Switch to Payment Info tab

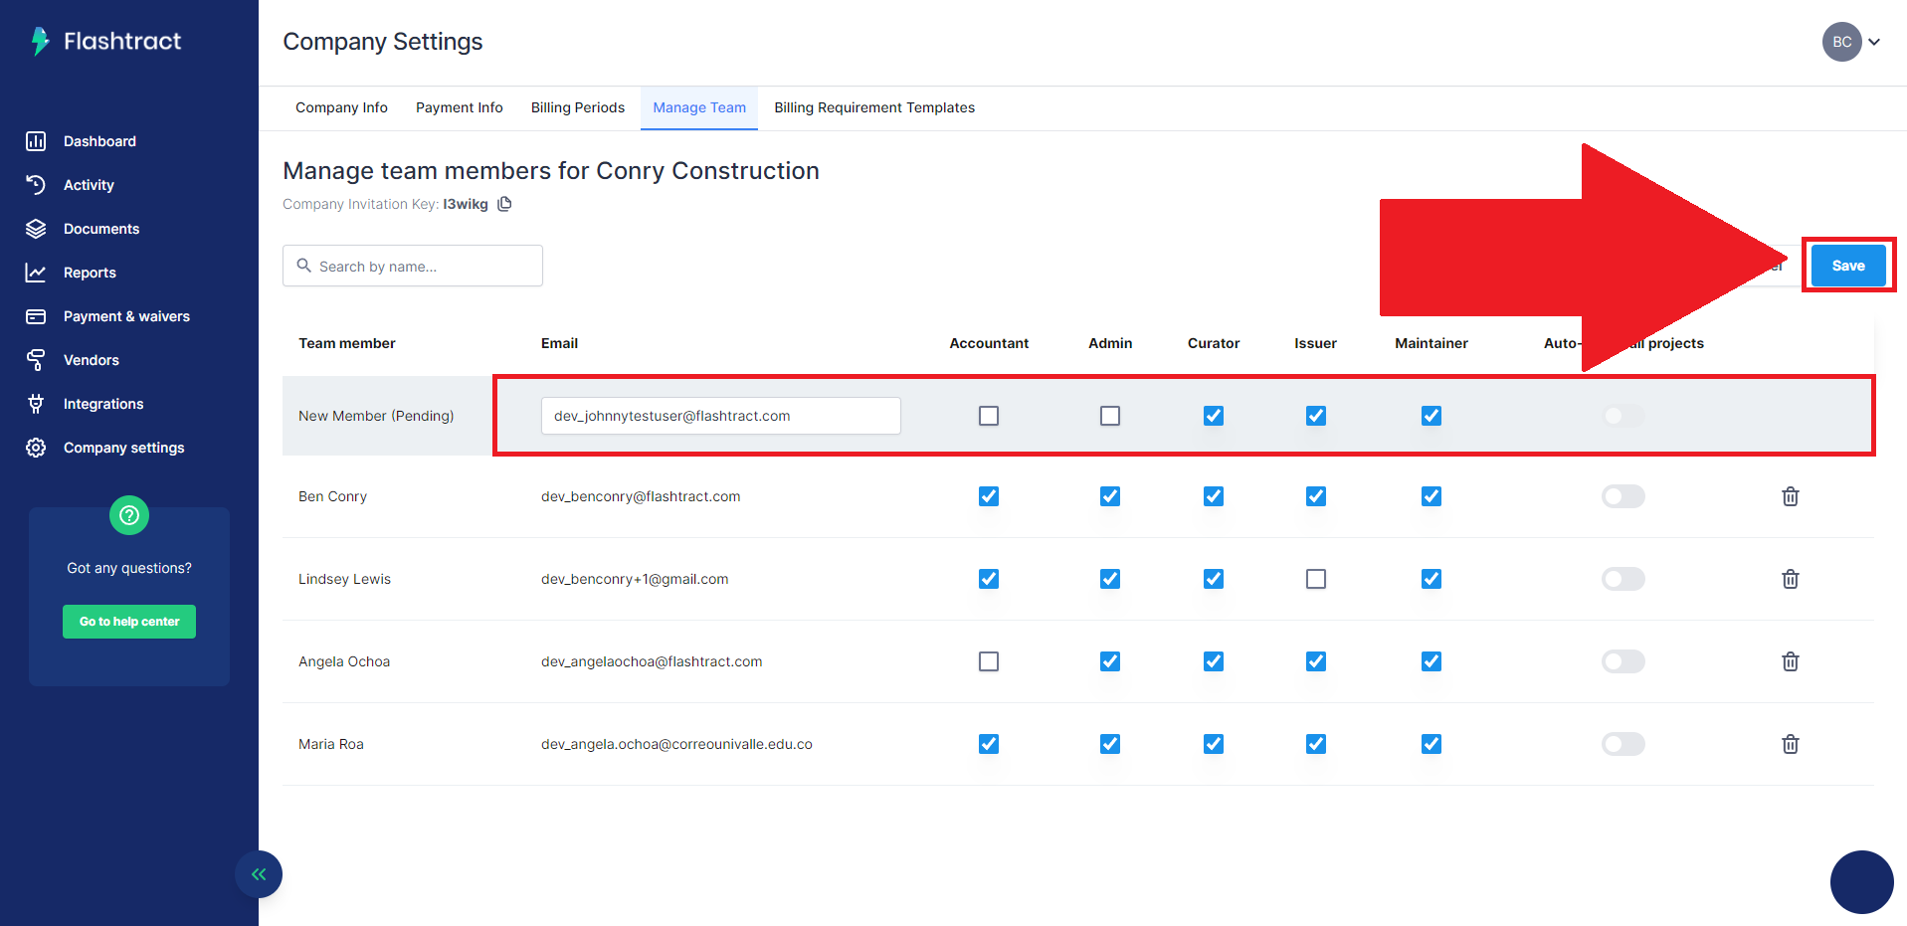click(460, 107)
